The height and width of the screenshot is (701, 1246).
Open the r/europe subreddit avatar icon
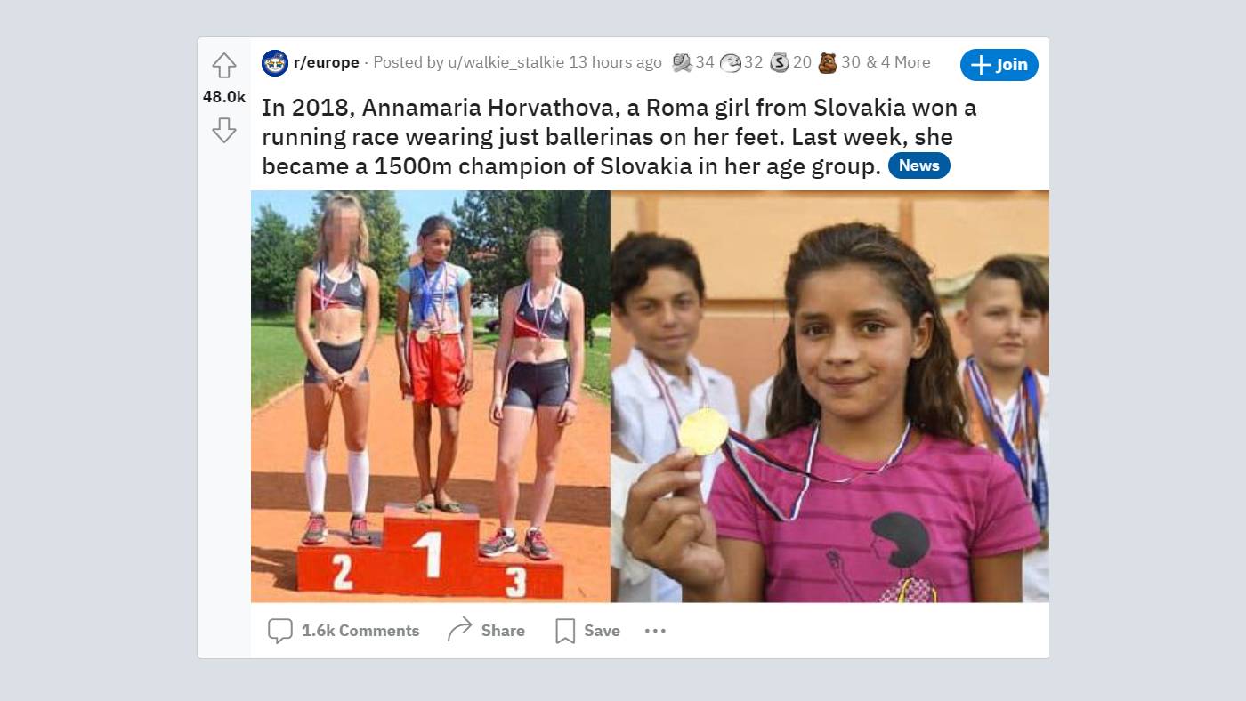point(275,63)
